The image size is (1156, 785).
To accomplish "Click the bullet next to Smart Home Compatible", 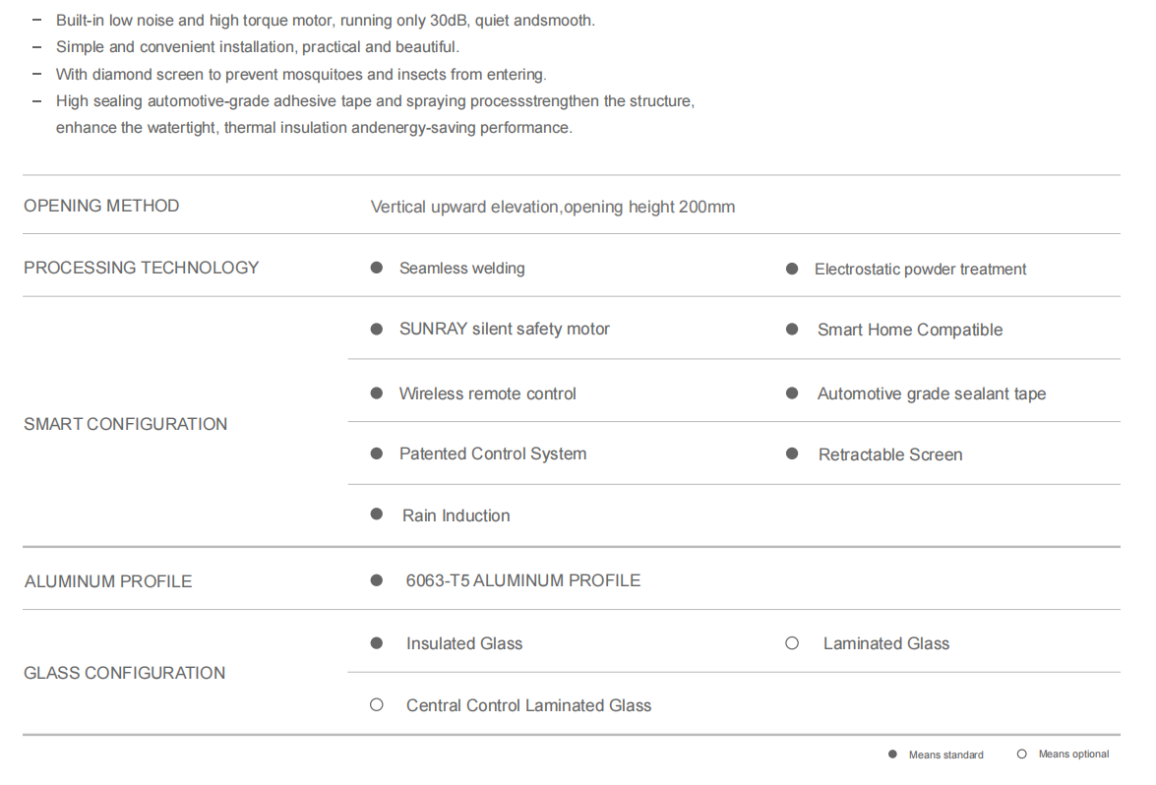I will click(792, 329).
